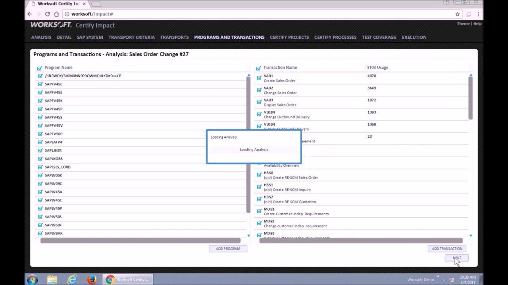Uncheck program SAPLATP4
The height and width of the screenshot is (285, 508).
(40, 142)
